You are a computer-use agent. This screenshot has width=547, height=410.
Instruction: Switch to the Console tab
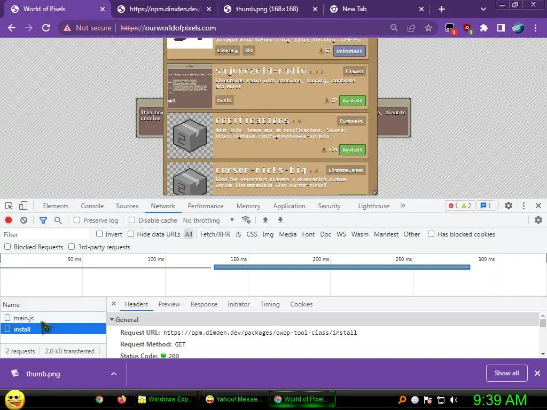point(92,206)
